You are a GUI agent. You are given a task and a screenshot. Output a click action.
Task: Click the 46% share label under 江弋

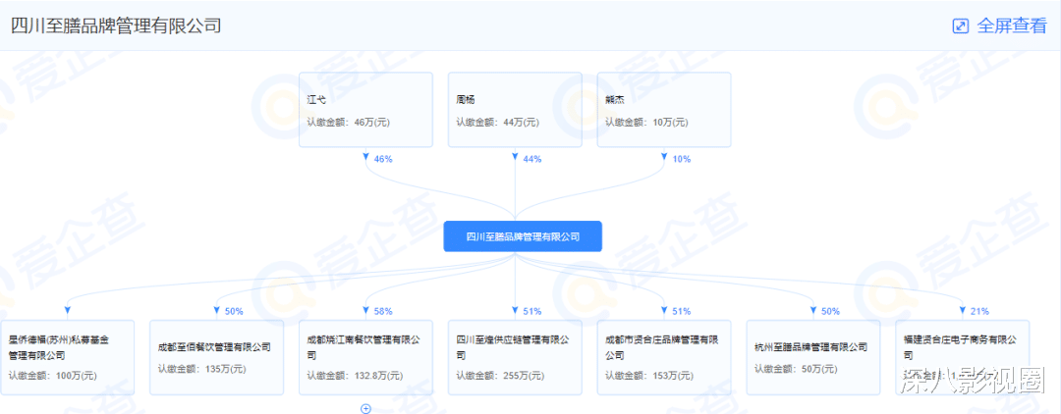[383, 159]
